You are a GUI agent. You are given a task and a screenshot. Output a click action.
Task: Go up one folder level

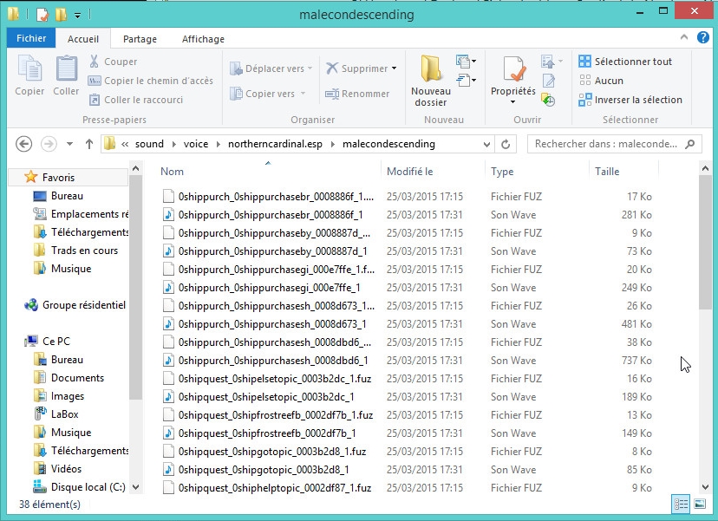[88, 144]
